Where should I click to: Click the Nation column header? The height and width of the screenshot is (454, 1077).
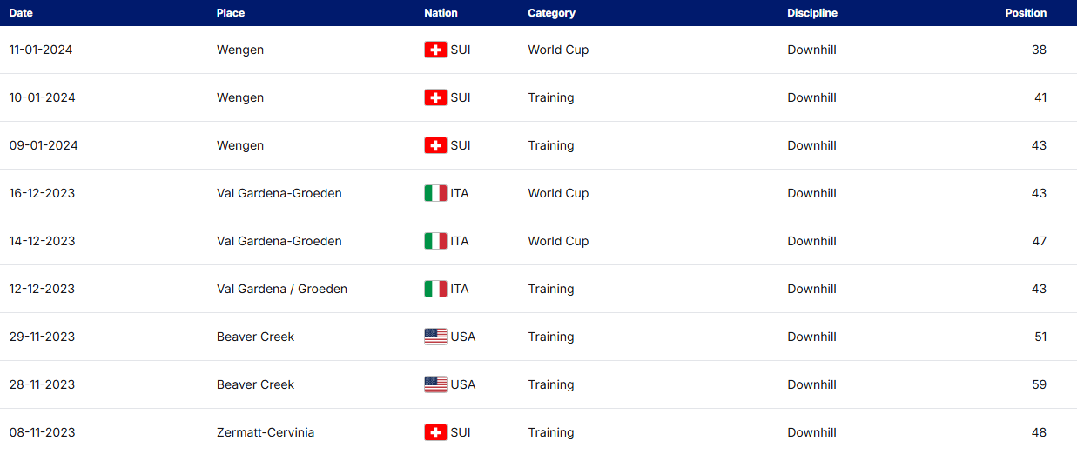441,13
